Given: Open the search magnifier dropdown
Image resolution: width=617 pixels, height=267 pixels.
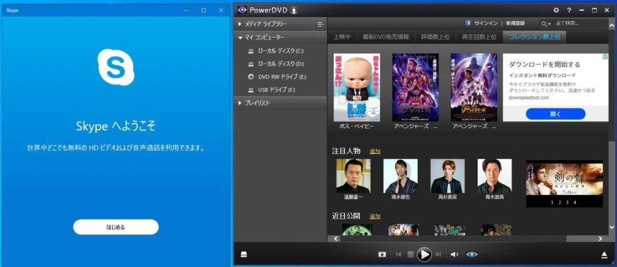Looking at the screenshot, I should click(546, 24).
